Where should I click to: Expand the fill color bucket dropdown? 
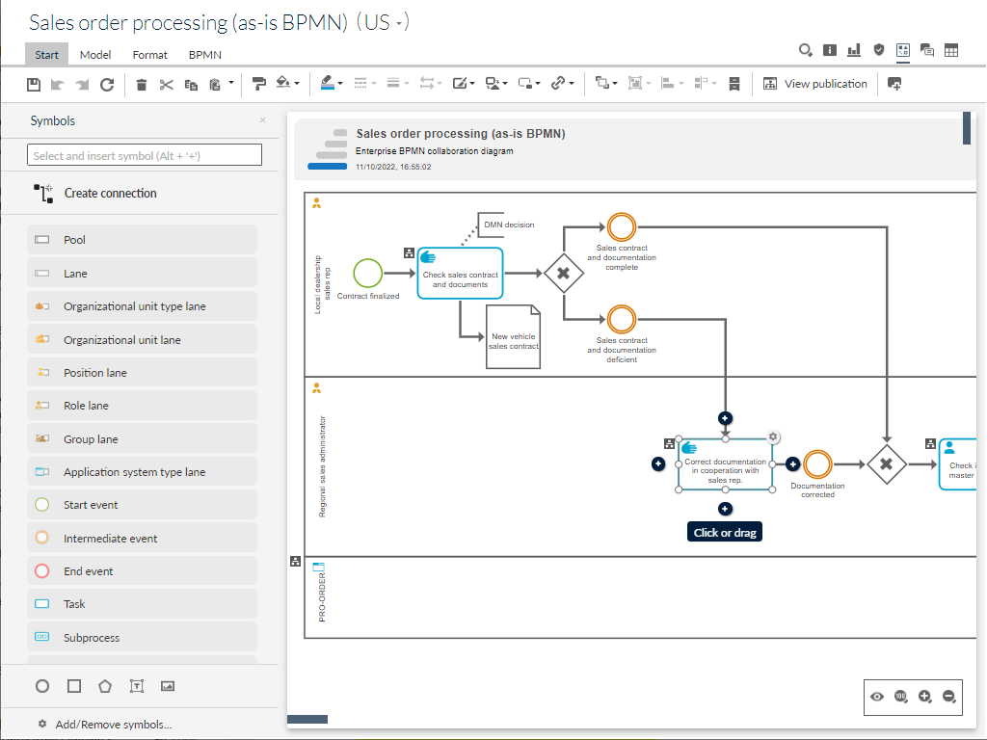coord(297,85)
